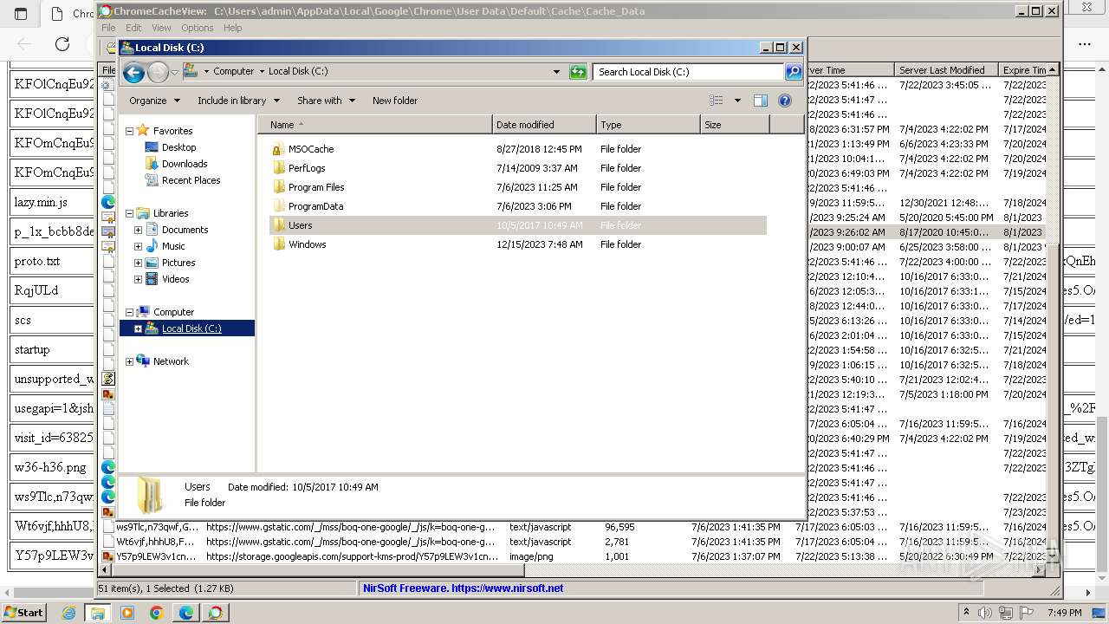Sort files by Type column header

coord(648,125)
